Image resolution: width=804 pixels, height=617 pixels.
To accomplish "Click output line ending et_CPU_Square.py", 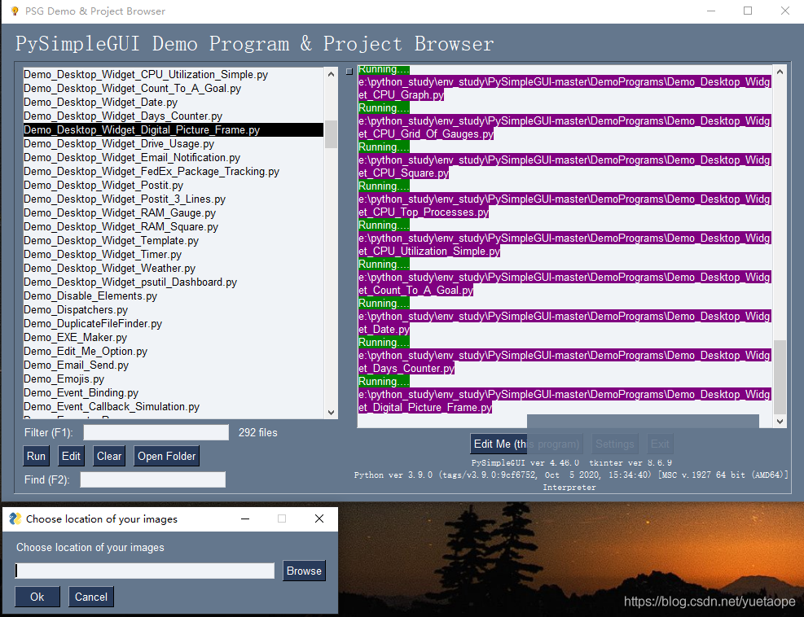I will point(403,173).
